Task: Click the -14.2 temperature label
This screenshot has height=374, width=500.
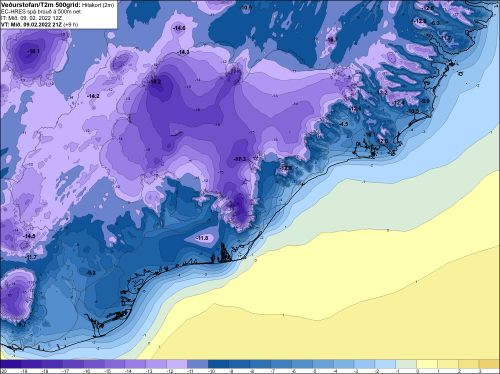Action: [93, 96]
